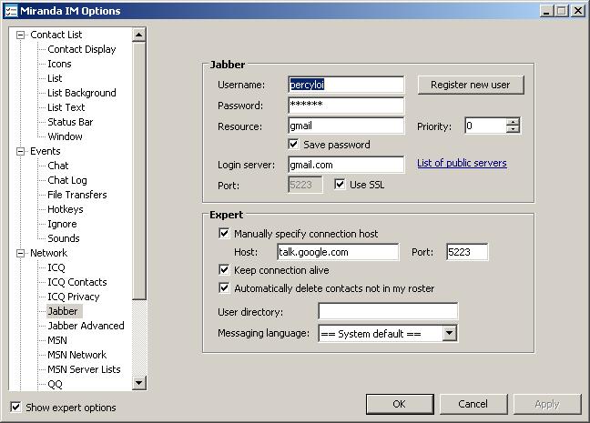The height and width of the screenshot is (423, 590).
Task: Select ICQ Contacts in the tree
Action: [x=77, y=282]
